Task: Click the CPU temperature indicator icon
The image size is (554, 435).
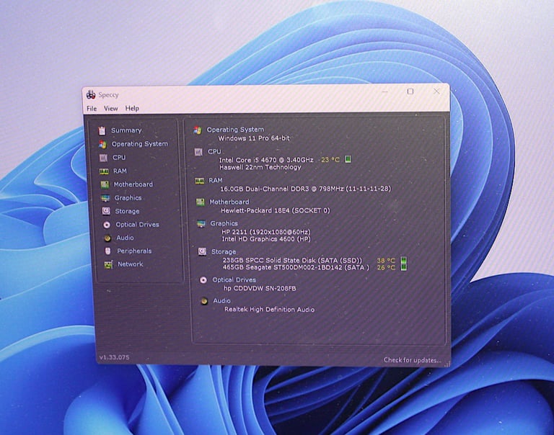Action: (348, 159)
